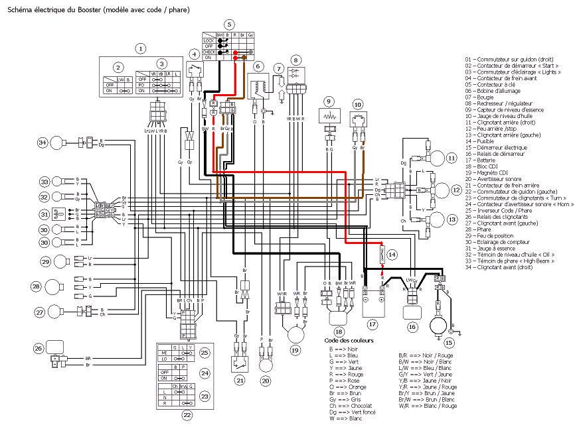
Task: Click the circled number 17 under the battery
Action: tap(373, 324)
